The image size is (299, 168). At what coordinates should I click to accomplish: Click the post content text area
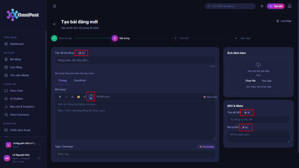pos(135,119)
